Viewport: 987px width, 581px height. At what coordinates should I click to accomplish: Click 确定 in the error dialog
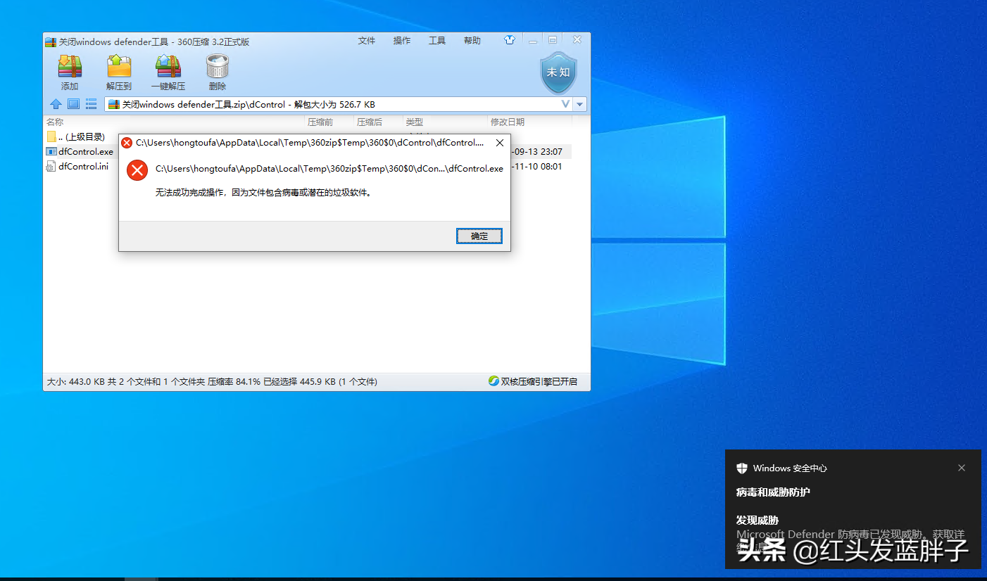click(479, 236)
